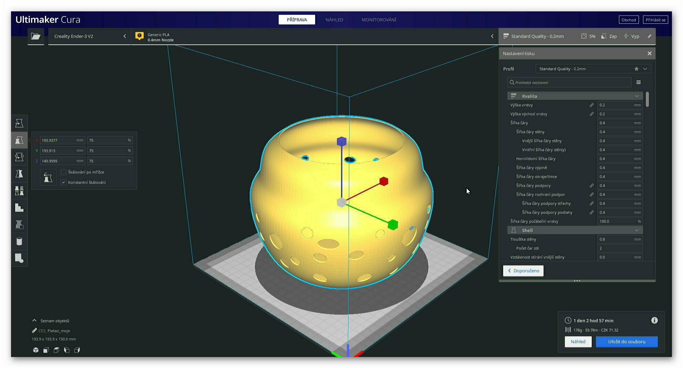This screenshot has width=683, height=368.
Task: Click the blue Z axis scale handle
Action: (x=341, y=141)
